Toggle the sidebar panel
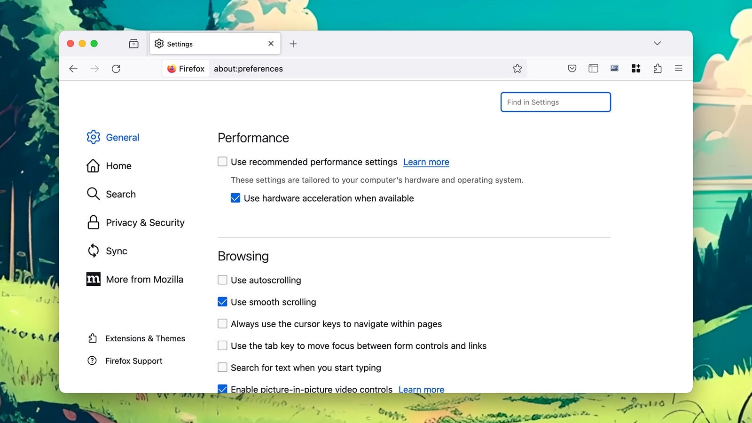The image size is (752, 423). 593,68
